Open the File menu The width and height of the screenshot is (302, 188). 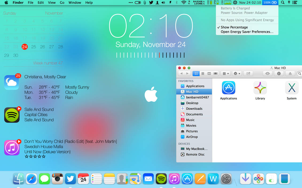coord(30,2)
